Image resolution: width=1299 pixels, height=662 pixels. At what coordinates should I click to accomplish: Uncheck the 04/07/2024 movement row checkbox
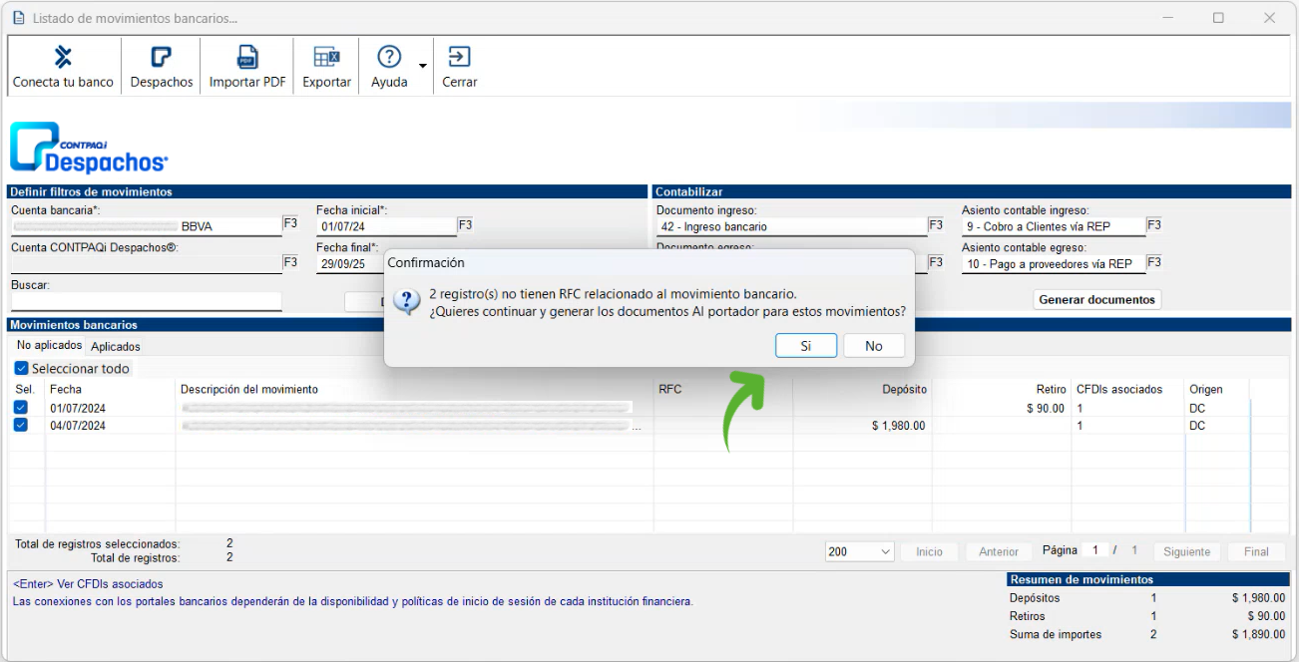21,426
